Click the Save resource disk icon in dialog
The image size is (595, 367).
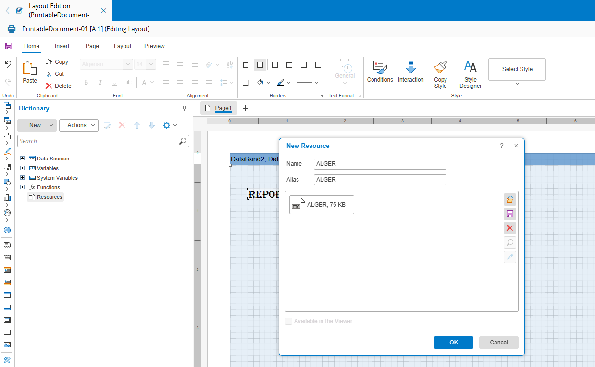point(510,214)
